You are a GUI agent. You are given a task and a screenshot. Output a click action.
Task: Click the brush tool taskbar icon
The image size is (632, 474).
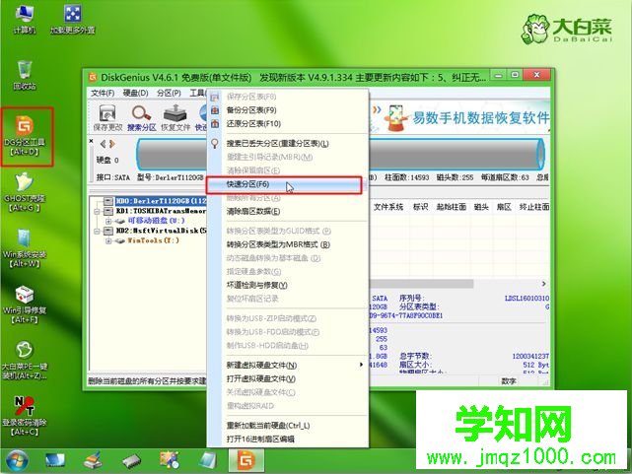point(93,461)
